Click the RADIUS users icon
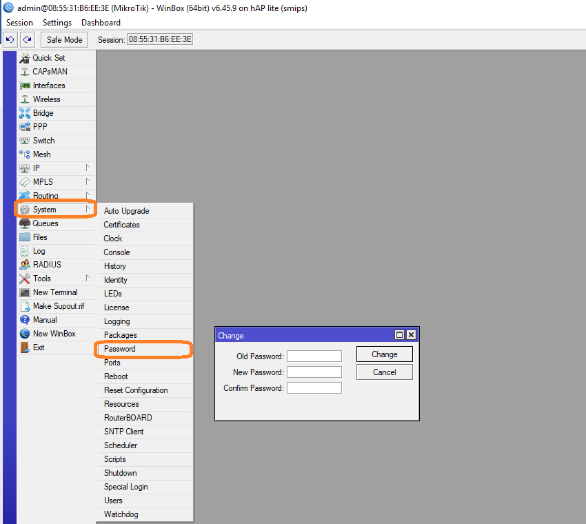The image size is (586, 524). click(25, 265)
